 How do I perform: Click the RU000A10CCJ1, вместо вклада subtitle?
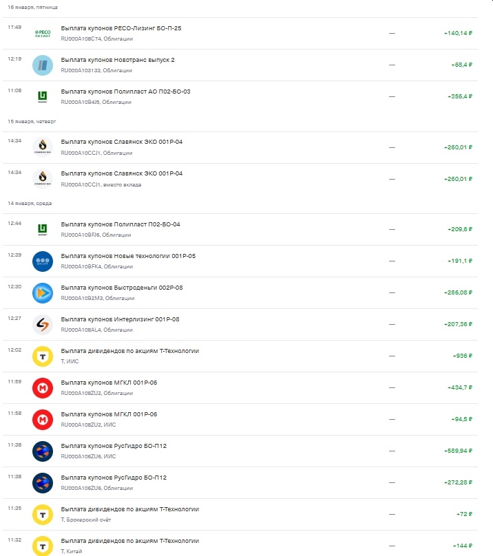click(101, 184)
